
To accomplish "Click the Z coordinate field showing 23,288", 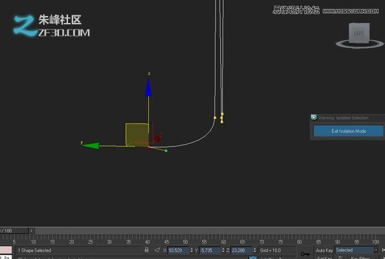I will (242, 250).
